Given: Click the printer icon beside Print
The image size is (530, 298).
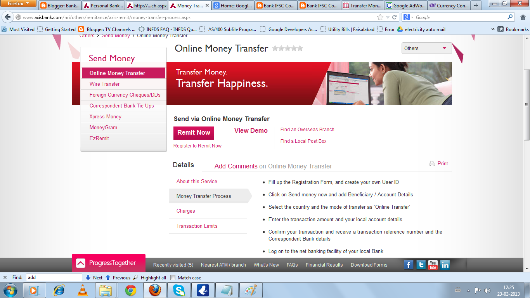Looking at the screenshot, I should (432, 164).
